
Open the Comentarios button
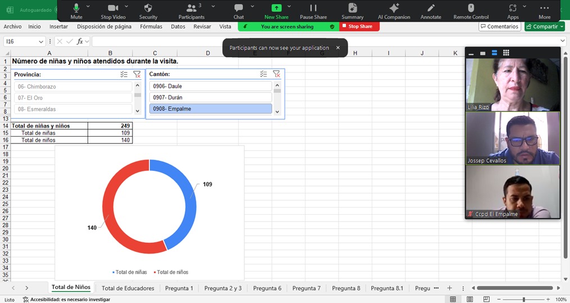click(x=499, y=26)
